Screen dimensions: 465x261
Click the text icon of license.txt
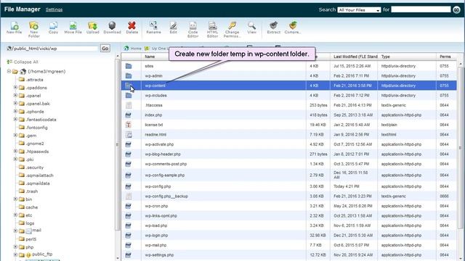[x=129, y=125]
